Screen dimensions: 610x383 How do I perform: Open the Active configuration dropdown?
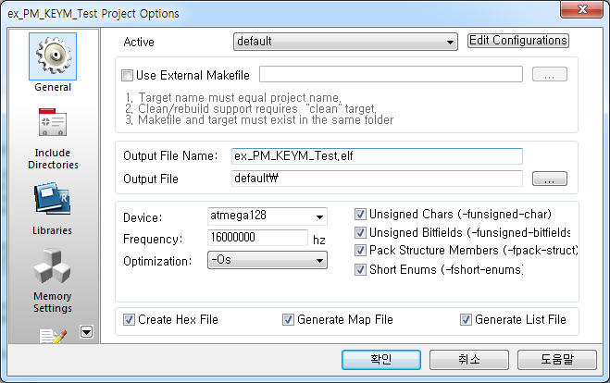(x=345, y=42)
